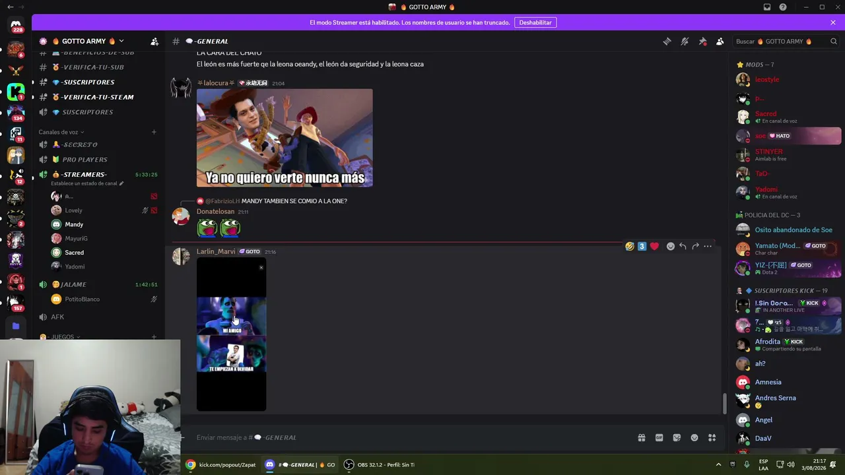The image size is (845, 475).
Task: Forward Larlin_Marvi's message
Action: [695, 246]
